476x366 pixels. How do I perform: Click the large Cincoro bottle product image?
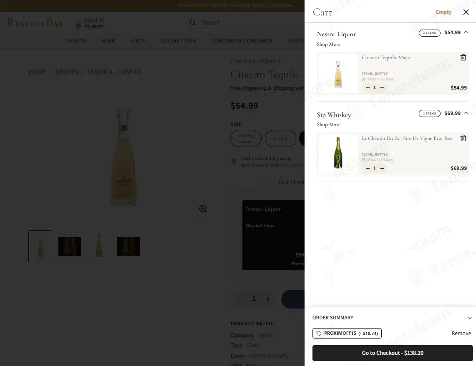coord(123,158)
